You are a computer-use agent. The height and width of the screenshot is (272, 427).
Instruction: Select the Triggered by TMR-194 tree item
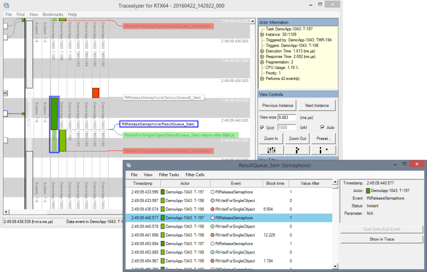[x=299, y=40]
